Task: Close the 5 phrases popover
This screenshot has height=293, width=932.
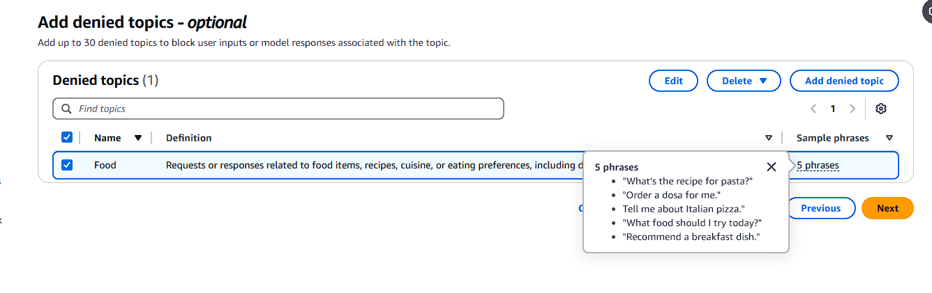Action: pos(771,166)
